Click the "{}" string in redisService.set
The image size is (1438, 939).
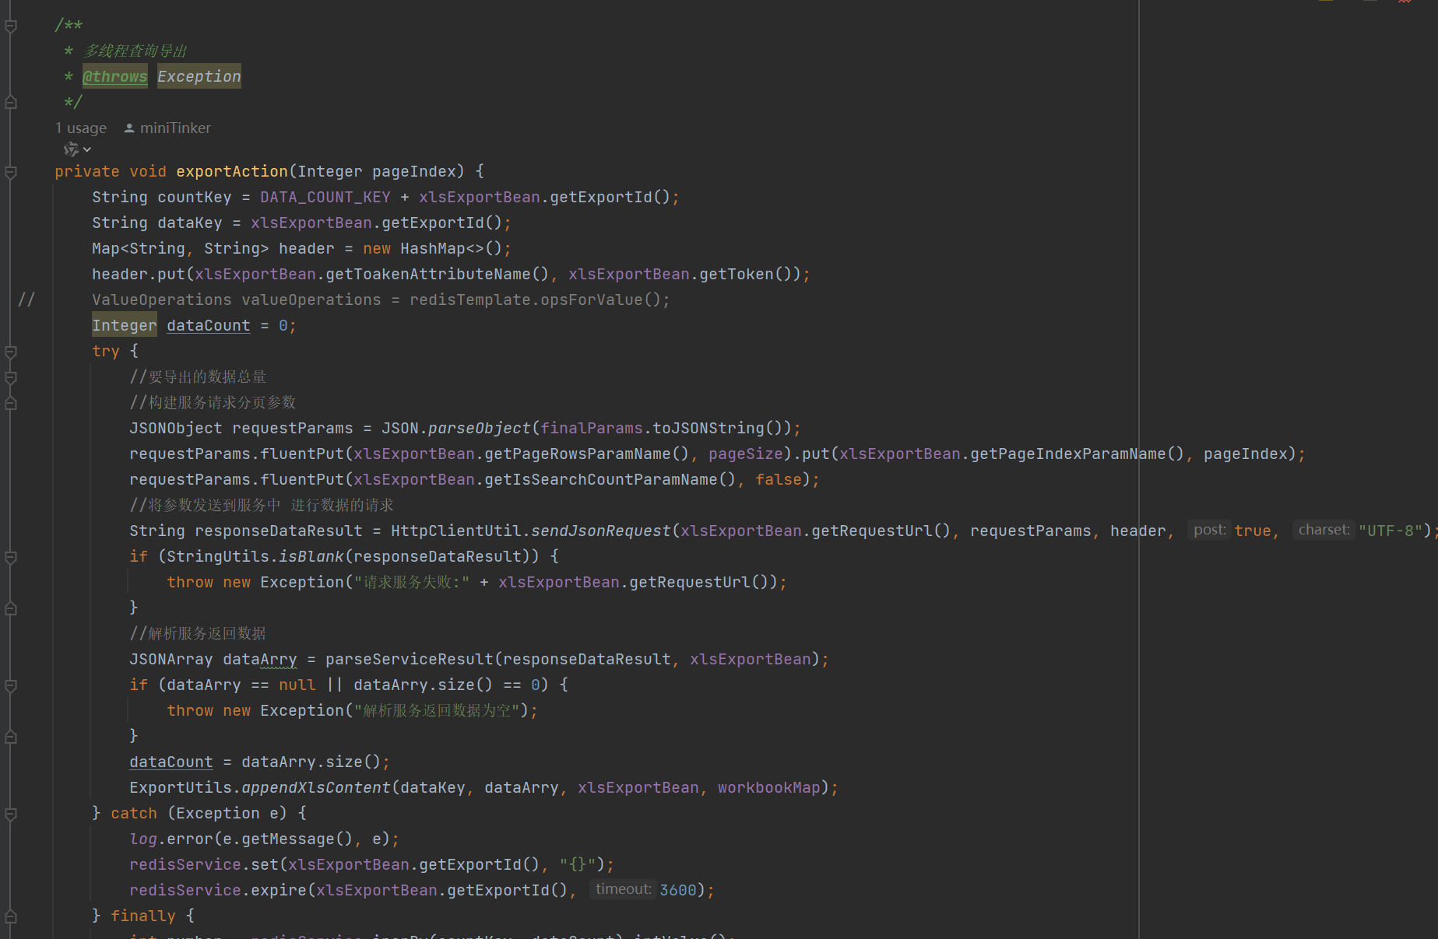pos(578,864)
